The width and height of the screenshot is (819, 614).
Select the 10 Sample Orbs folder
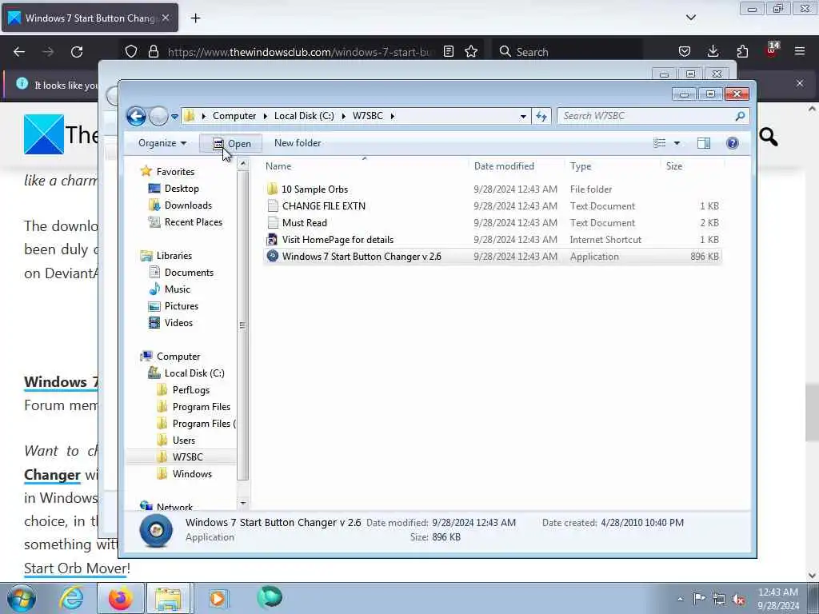pos(314,189)
